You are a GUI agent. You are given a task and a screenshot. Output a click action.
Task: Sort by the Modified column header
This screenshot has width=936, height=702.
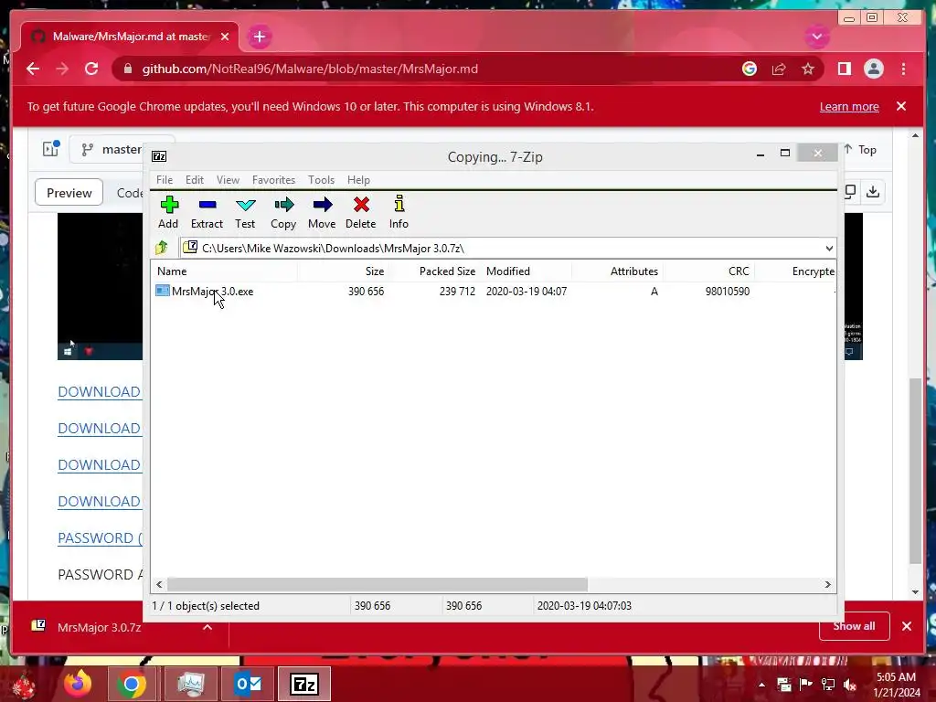pyautogui.click(x=526, y=271)
